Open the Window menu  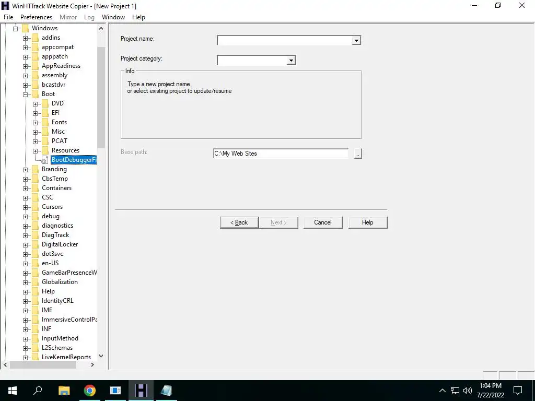pyautogui.click(x=113, y=17)
